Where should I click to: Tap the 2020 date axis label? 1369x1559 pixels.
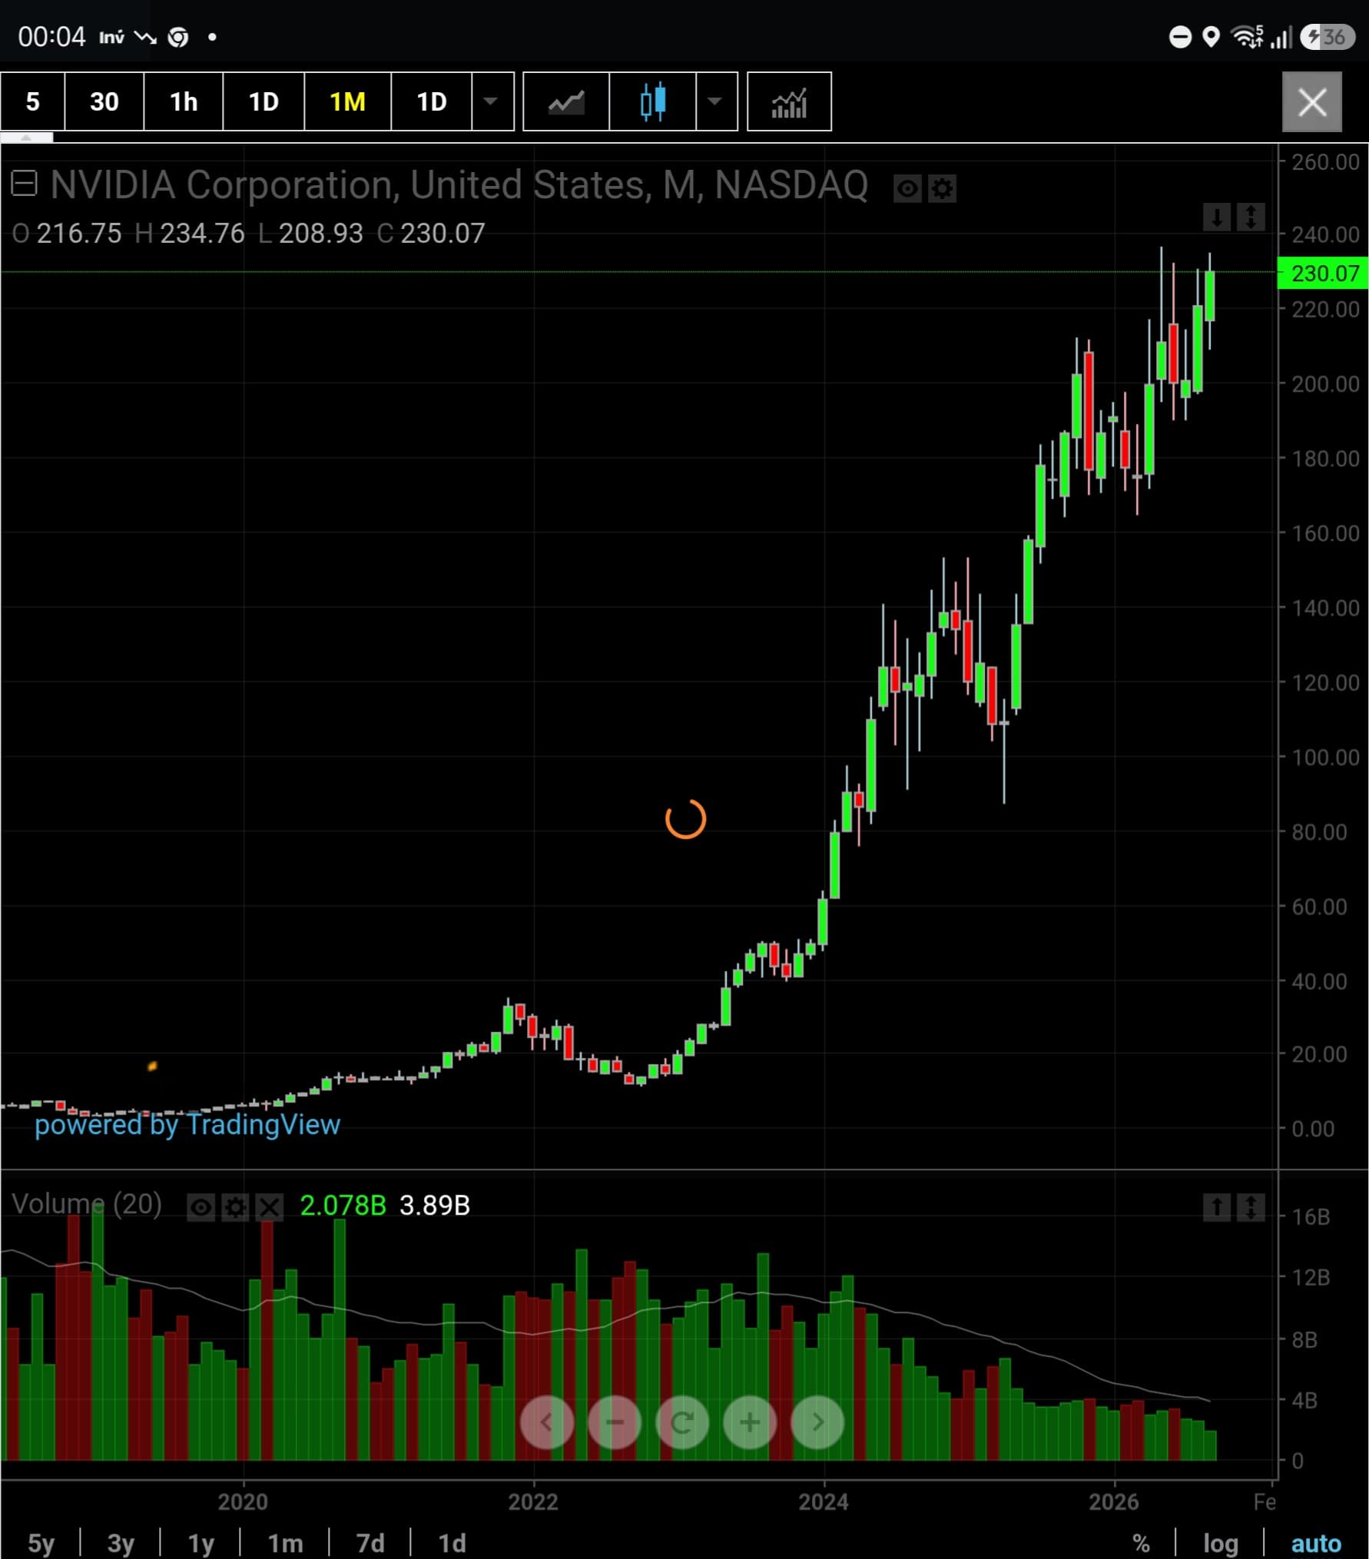pyautogui.click(x=243, y=1502)
